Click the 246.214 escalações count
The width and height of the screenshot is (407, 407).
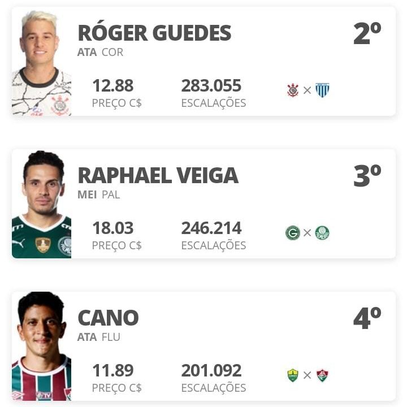211,228
